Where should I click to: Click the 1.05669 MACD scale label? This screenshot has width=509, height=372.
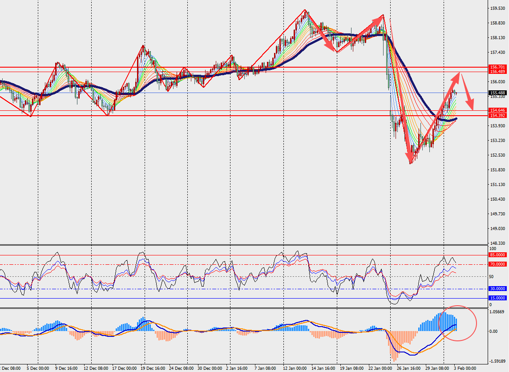(x=497, y=312)
